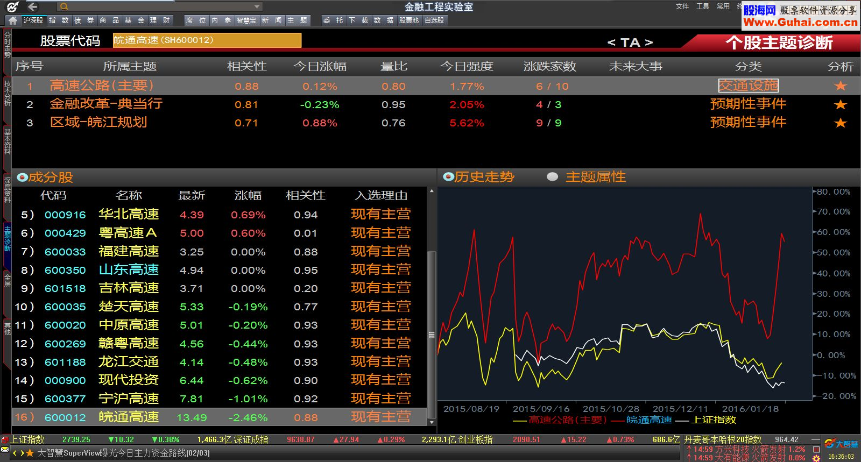Open 数据 toolbar button
The height and width of the screenshot is (462, 861).
383,20
